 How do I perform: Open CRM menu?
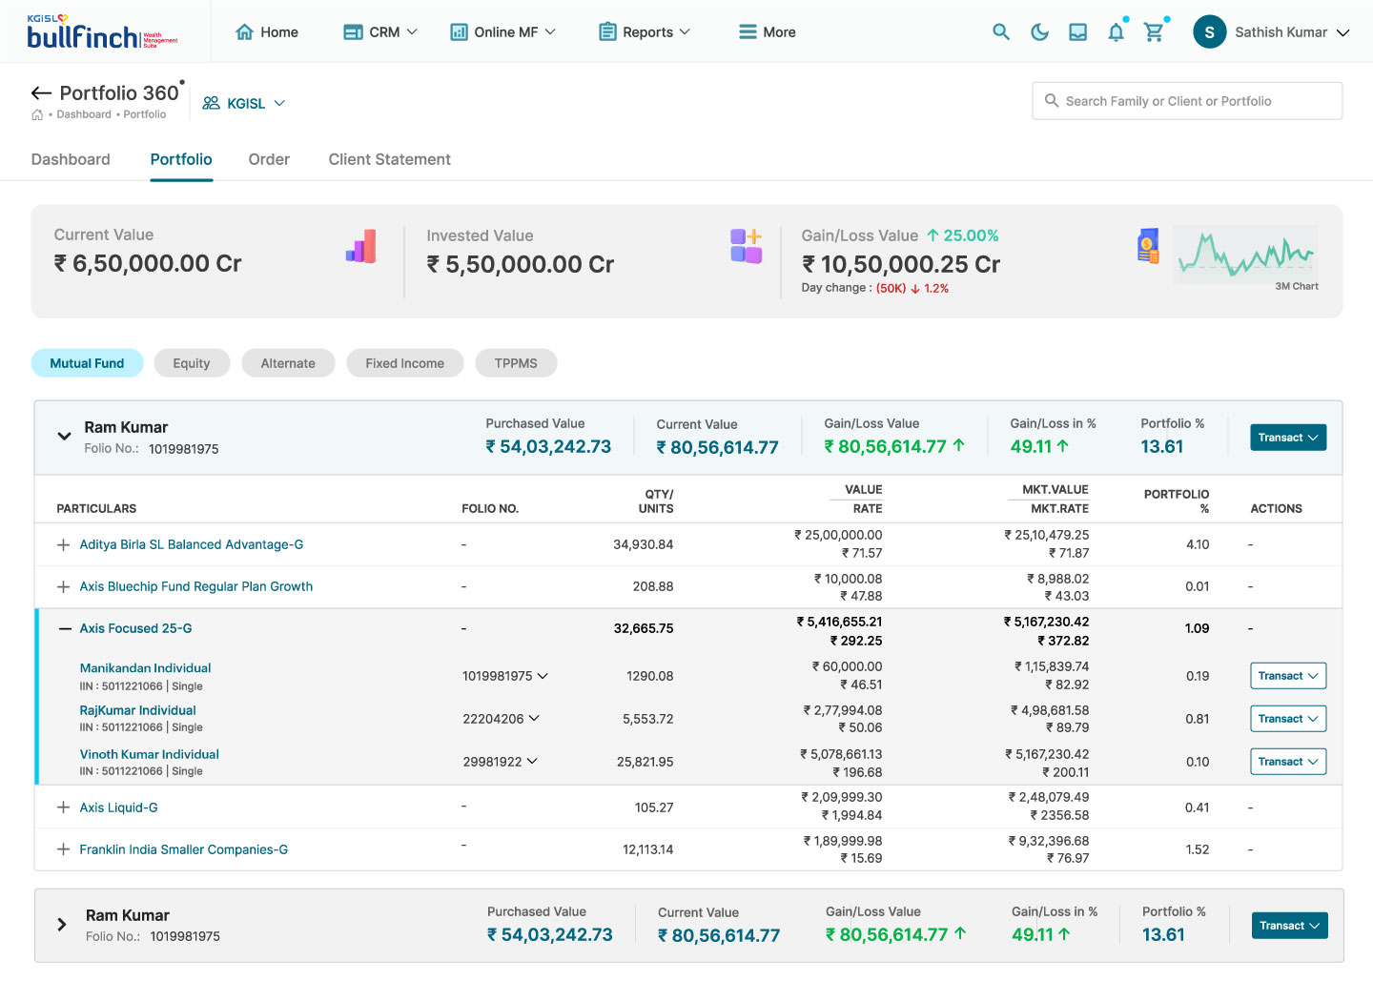coord(380,31)
